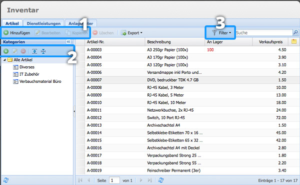The height and width of the screenshot is (185, 300).
Task: Click the red remove category icon
Action: pyautogui.click(x=23, y=51)
